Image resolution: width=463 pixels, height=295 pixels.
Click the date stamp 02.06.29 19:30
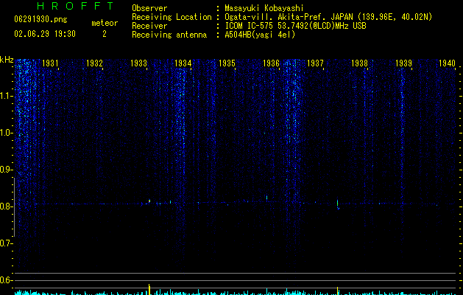pos(45,34)
